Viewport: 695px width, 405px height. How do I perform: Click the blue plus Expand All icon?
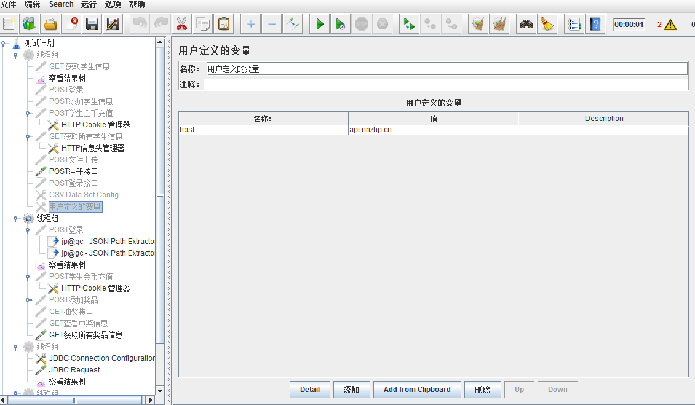click(x=251, y=24)
